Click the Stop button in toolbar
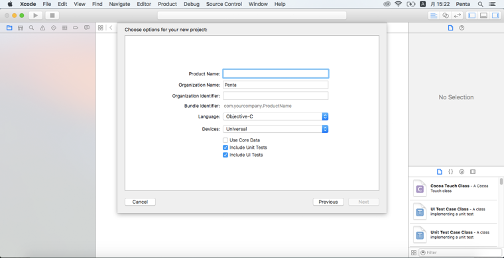Screen dimensions: 504x258 tap(52, 15)
